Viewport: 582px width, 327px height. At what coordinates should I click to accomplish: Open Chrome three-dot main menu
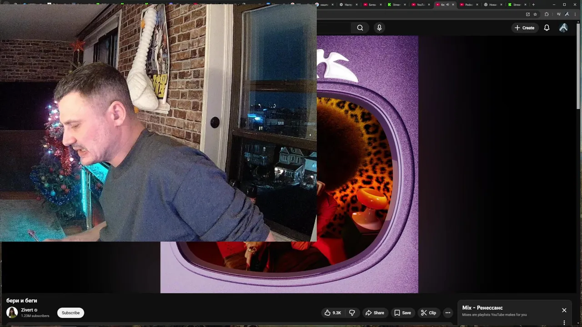tap(575, 14)
